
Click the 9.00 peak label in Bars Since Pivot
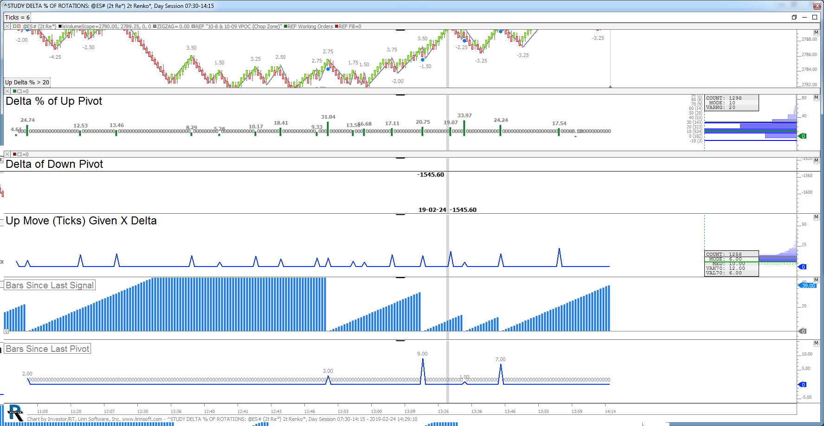click(x=422, y=354)
